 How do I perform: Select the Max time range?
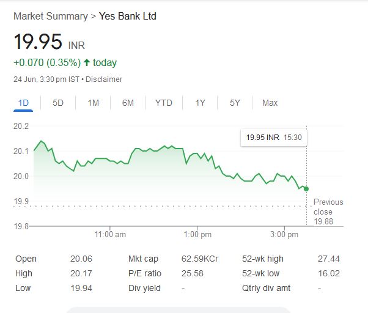[270, 103]
